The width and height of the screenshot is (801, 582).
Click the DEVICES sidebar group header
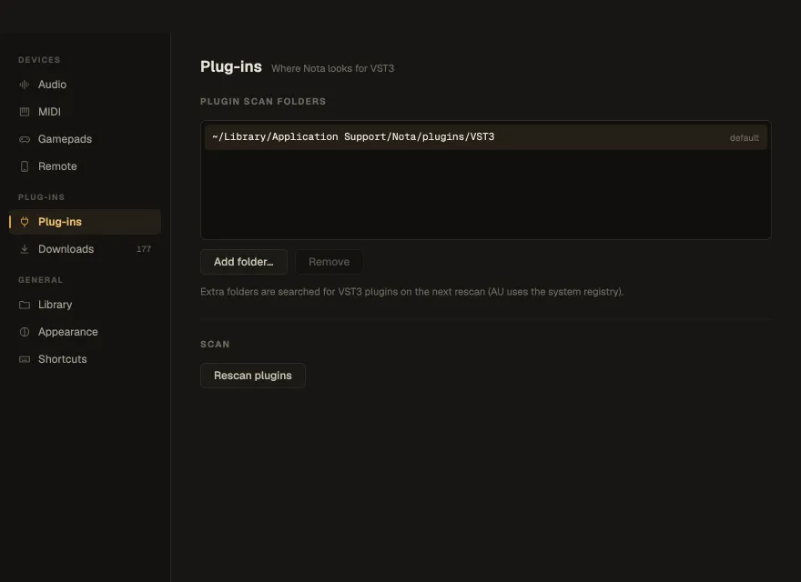tap(39, 60)
